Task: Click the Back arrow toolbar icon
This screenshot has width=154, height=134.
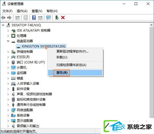Action: point(3,18)
